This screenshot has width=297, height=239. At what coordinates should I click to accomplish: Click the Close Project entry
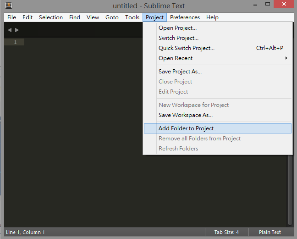coord(218,82)
